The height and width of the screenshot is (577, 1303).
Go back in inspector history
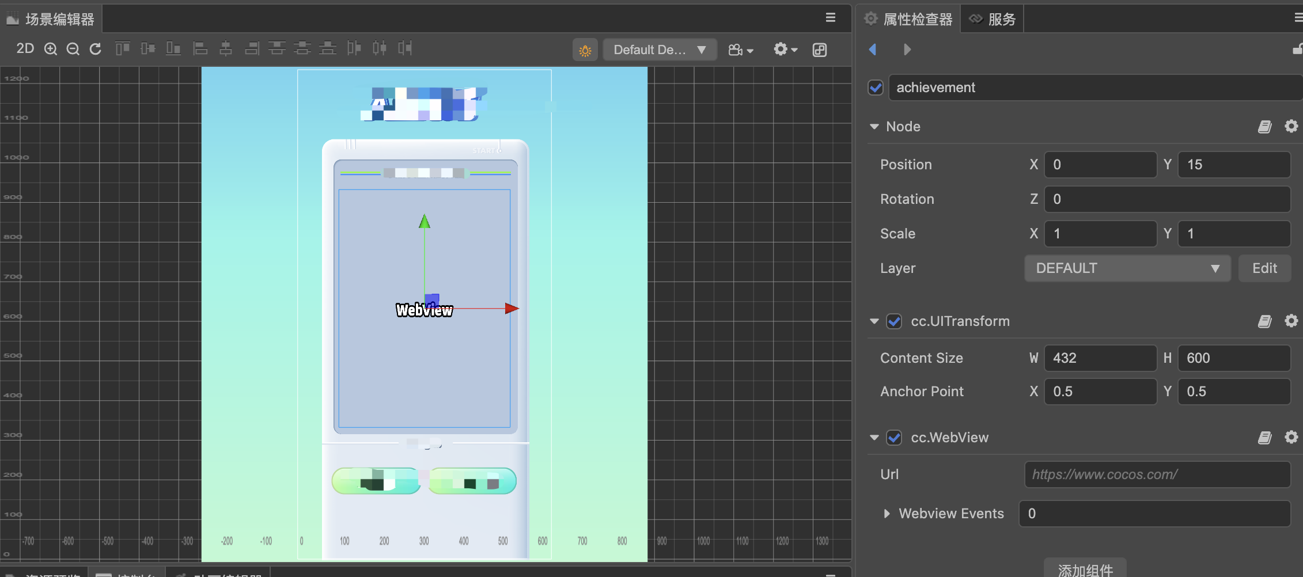(873, 50)
